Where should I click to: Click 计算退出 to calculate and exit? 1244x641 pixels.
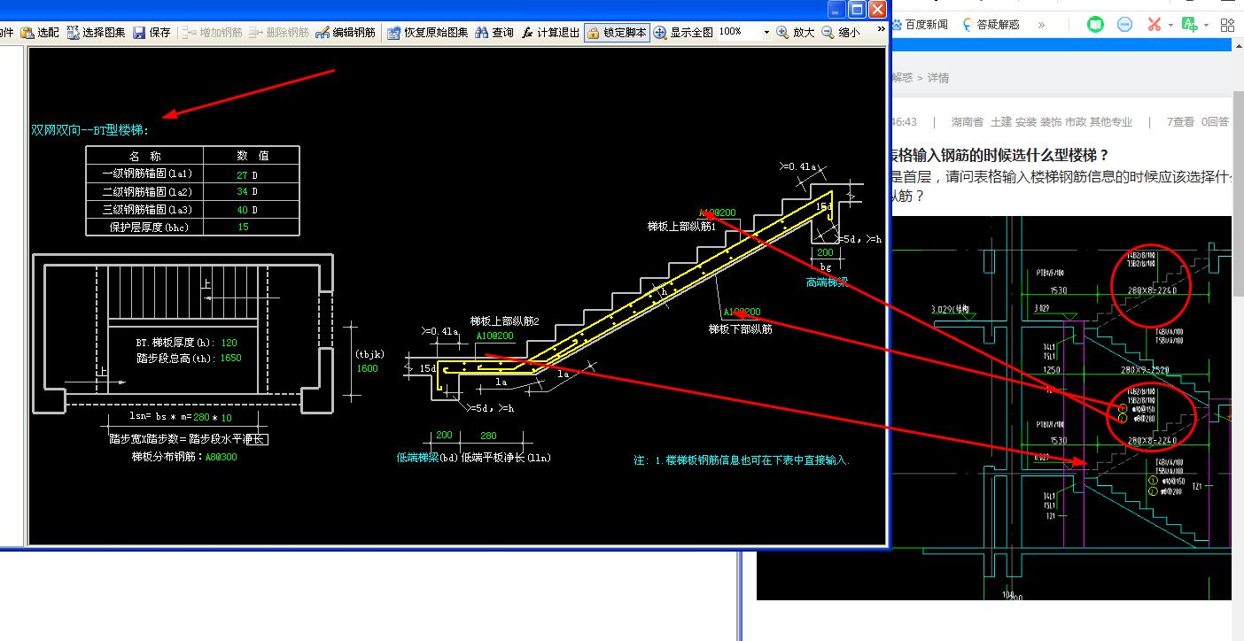coord(550,32)
